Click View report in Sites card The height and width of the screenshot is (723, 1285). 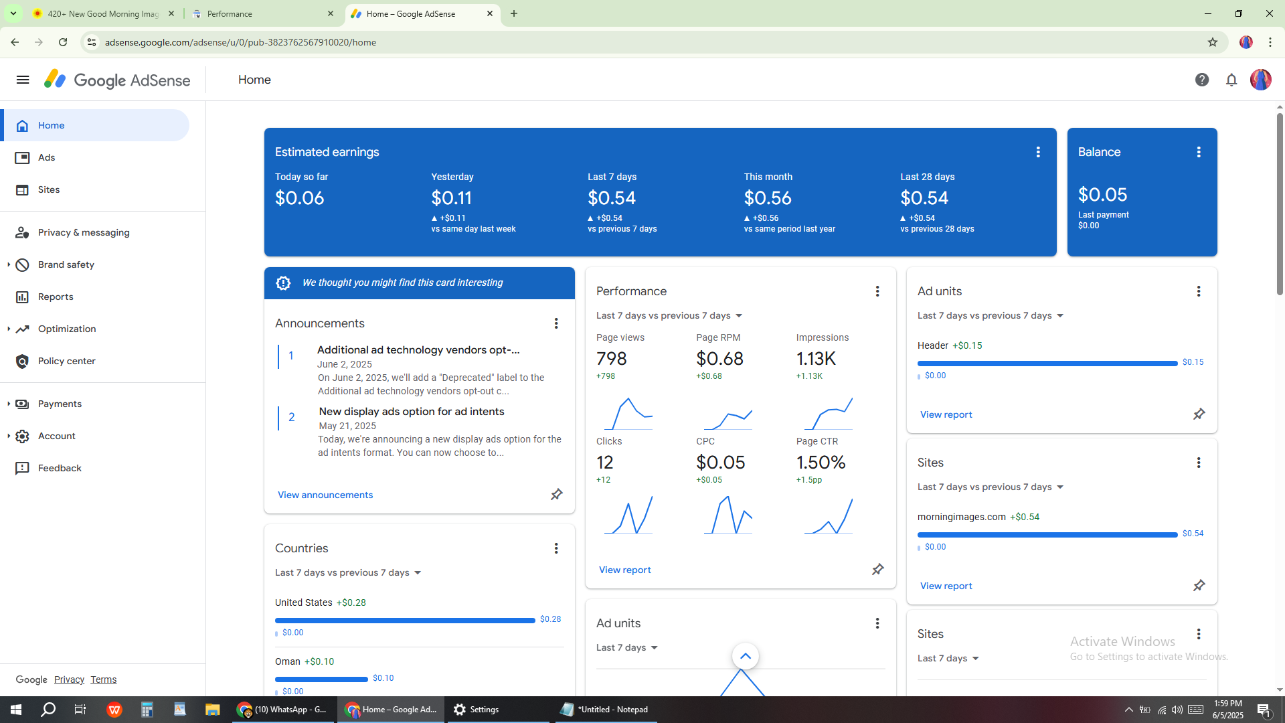pyautogui.click(x=946, y=586)
